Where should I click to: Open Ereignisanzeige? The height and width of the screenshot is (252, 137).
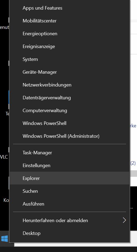coord(70,46)
